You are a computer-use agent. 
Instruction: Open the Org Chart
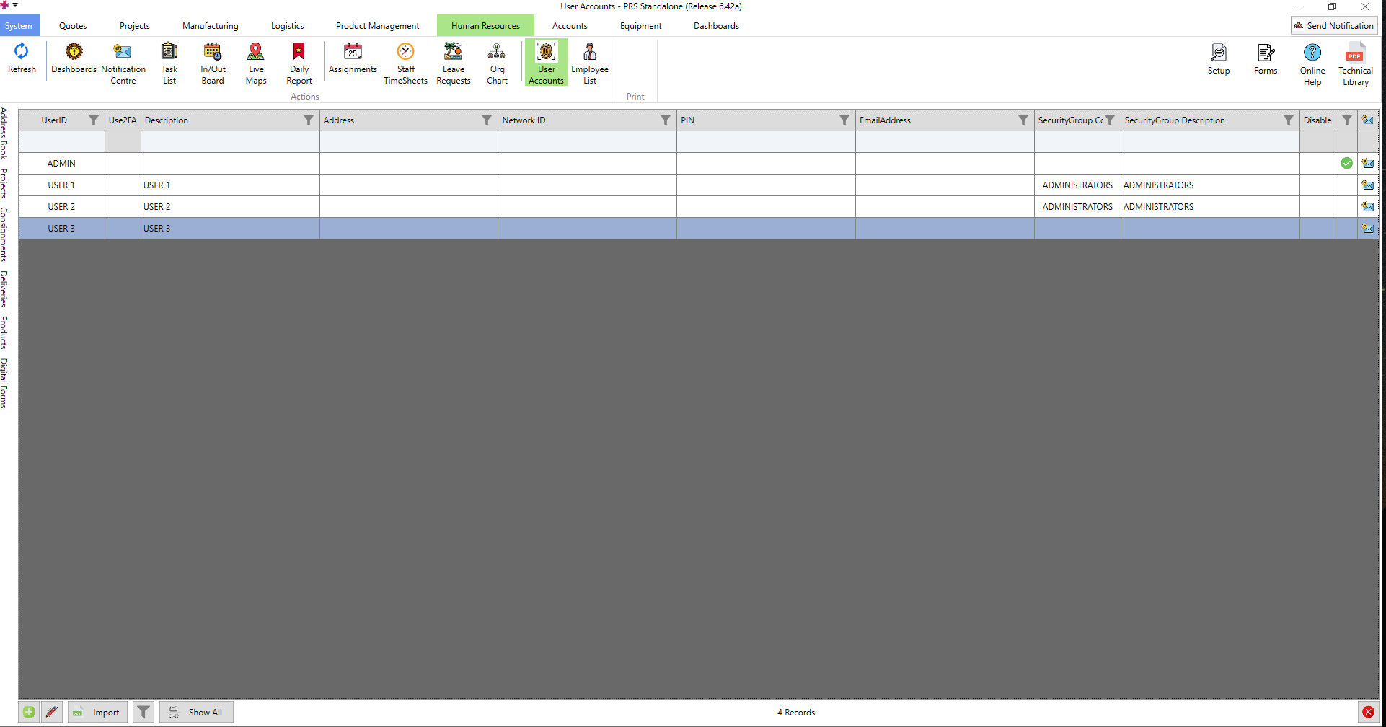(497, 63)
